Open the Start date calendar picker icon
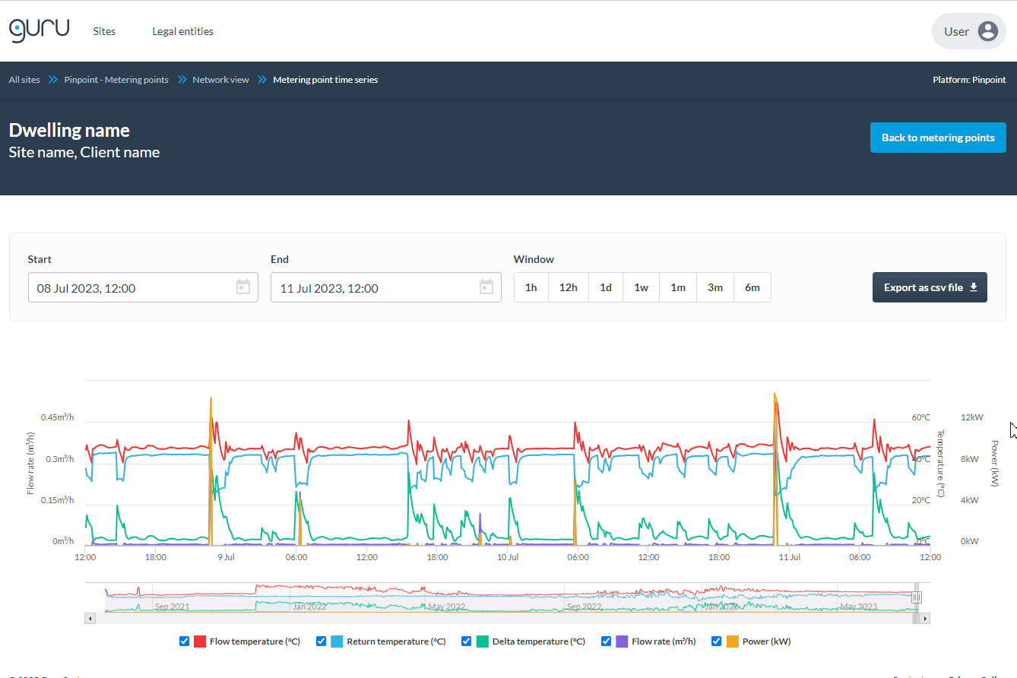The height and width of the screenshot is (678, 1017). [x=242, y=287]
